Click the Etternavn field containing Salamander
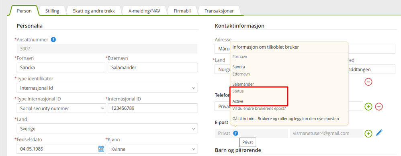The width and height of the screenshot is (401, 156). pyautogui.click(x=152, y=68)
